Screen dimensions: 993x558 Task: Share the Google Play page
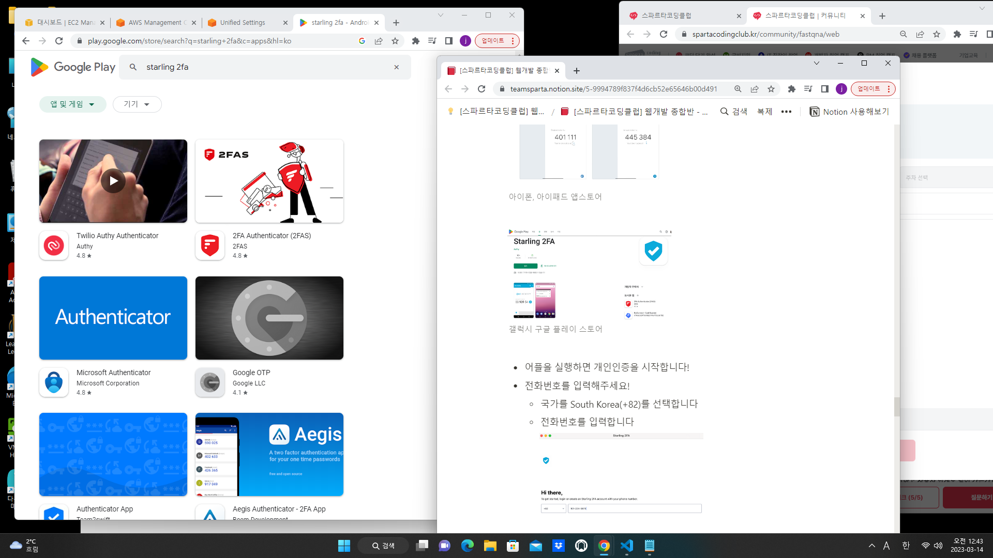tap(379, 41)
